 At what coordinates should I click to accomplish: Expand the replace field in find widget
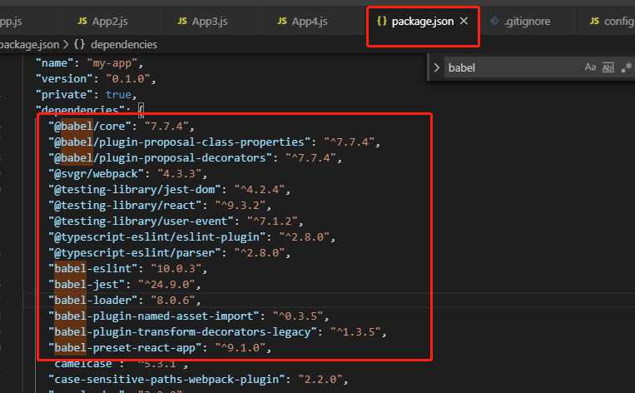pyautogui.click(x=437, y=67)
